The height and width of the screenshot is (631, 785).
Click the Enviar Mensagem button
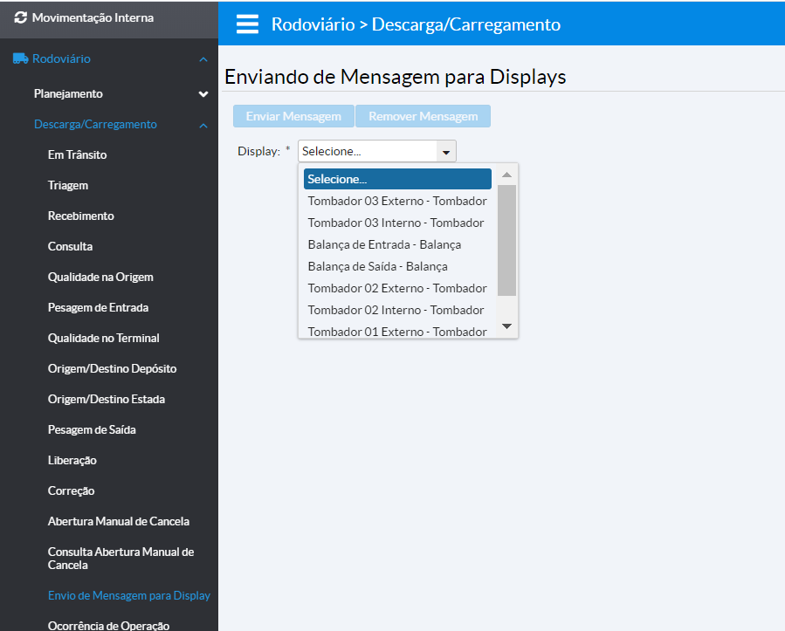tap(293, 117)
